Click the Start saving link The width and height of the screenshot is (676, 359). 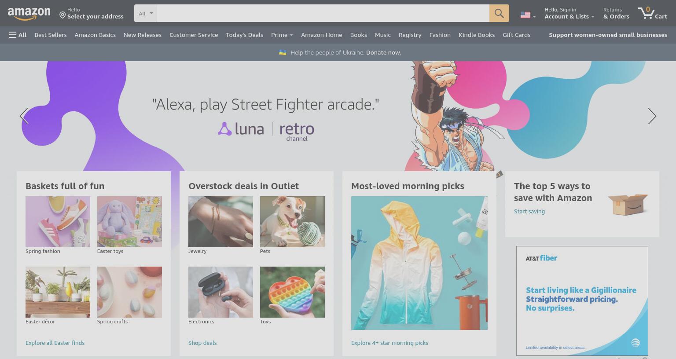[529, 211]
